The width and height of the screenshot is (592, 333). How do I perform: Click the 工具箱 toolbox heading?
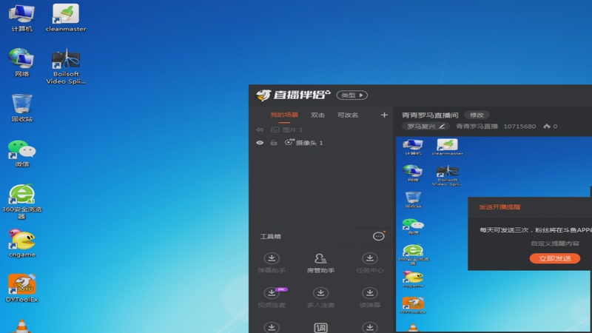pyautogui.click(x=270, y=236)
